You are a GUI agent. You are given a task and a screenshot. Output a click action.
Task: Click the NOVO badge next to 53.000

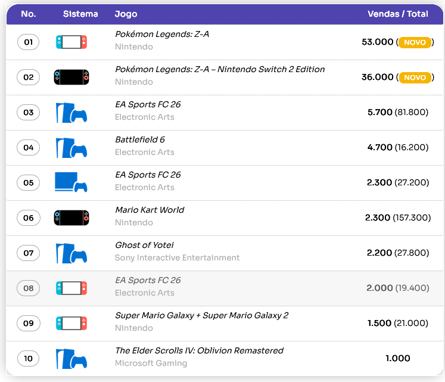point(415,42)
